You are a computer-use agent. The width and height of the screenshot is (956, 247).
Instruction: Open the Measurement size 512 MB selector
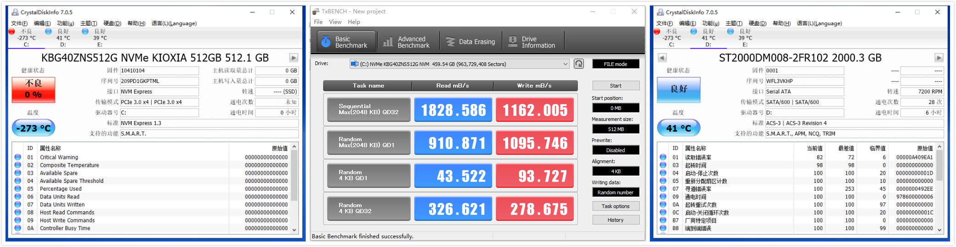click(x=615, y=129)
